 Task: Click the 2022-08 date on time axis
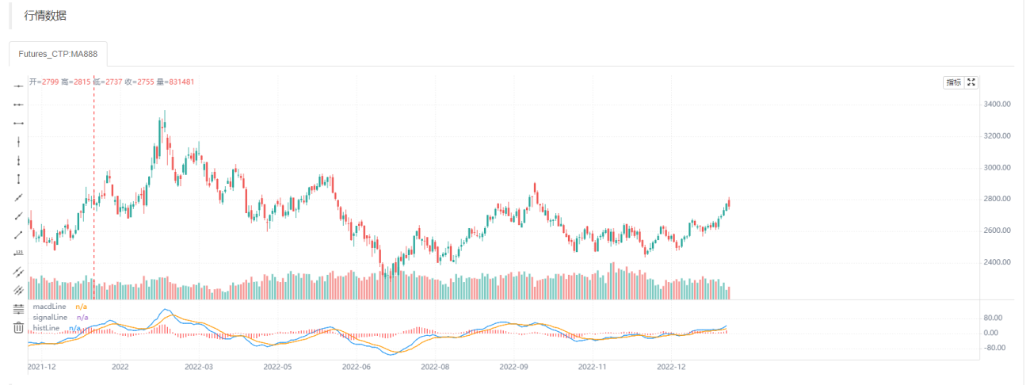pos(435,367)
